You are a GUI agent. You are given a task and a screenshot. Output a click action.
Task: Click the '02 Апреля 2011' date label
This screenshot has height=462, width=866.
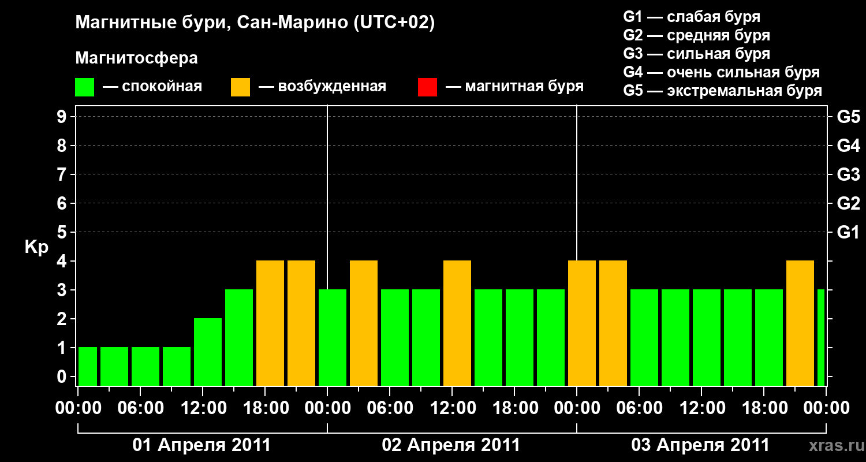(x=451, y=445)
